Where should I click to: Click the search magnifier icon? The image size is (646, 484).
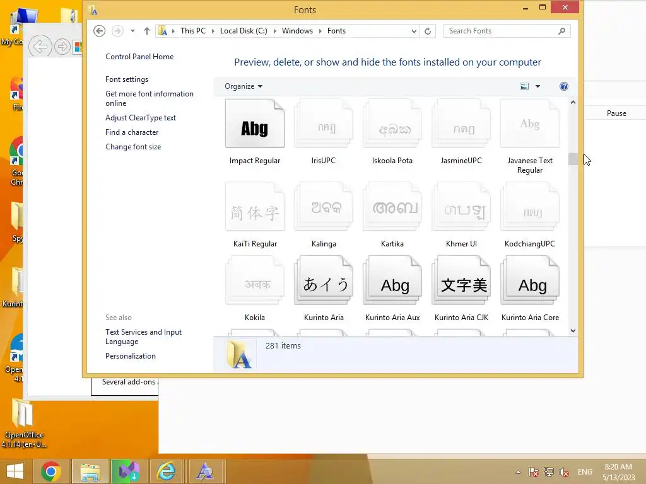coord(561,31)
